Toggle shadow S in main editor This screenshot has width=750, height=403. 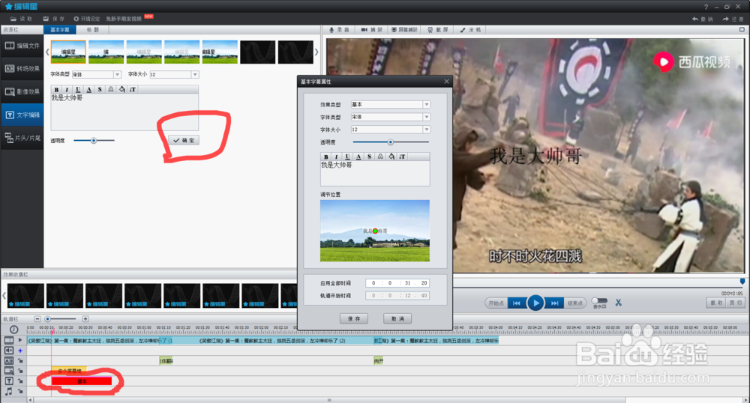[100, 89]
